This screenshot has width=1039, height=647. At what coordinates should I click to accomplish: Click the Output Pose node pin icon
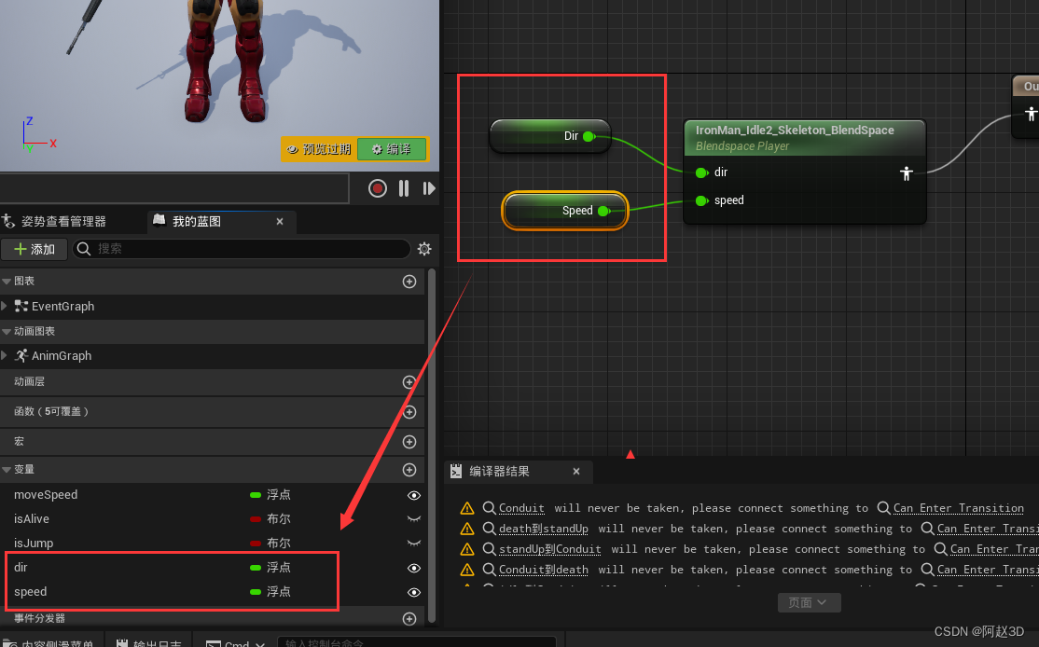click(x=1031, y=114)
